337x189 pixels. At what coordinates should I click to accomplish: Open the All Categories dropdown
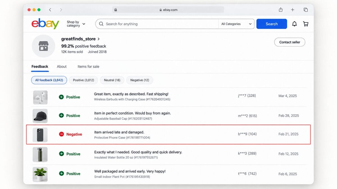point(236,24)
